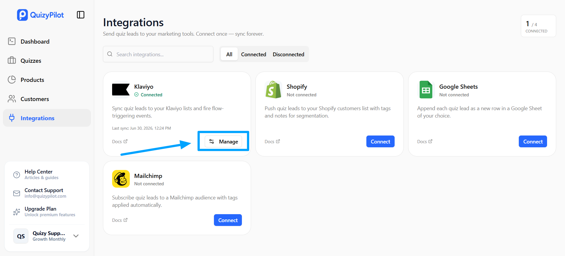The width and height of the screenshot is (565, 256).
Task: Click the Dashboard terminal icon
Action: (x=12, y=41)
